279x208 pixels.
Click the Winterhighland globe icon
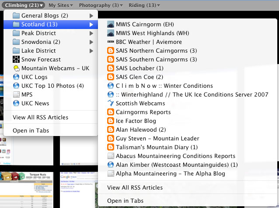click(111, 94)
